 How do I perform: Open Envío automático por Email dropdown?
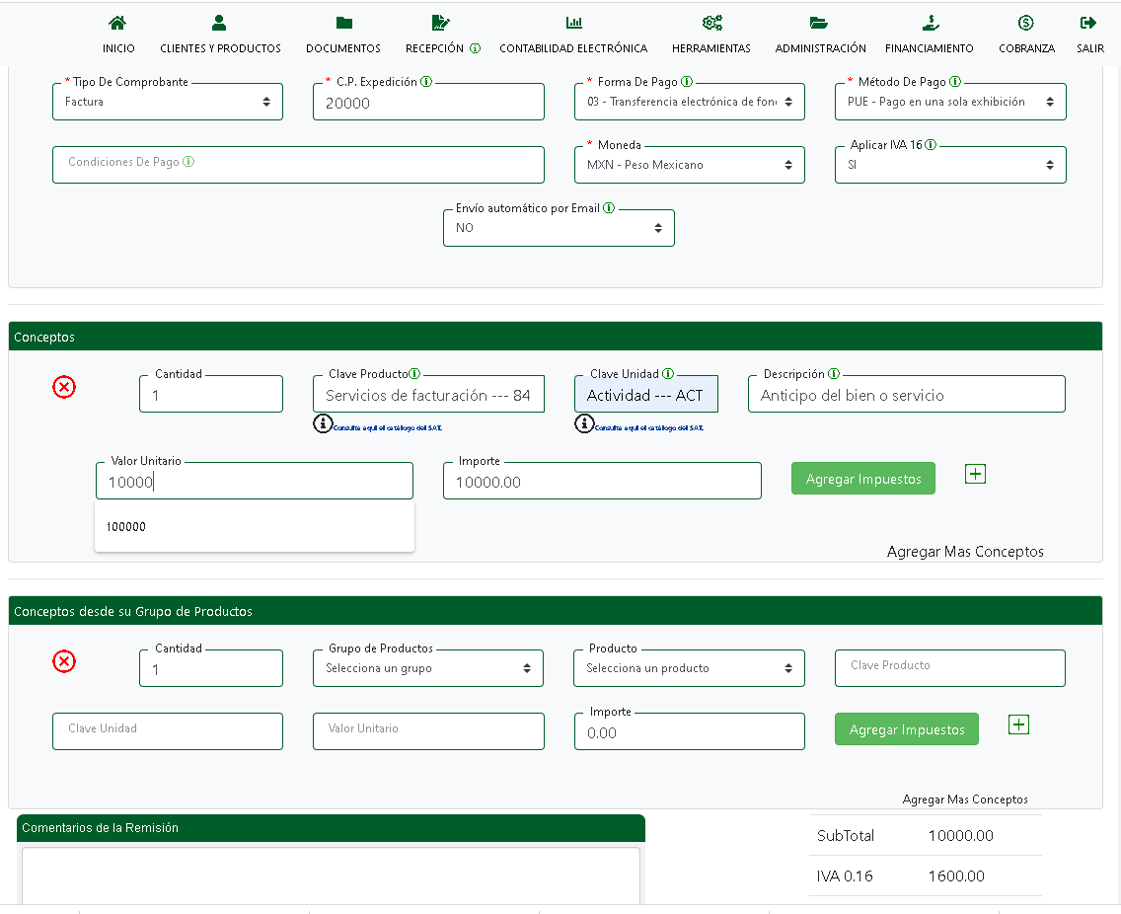point(559,228)
